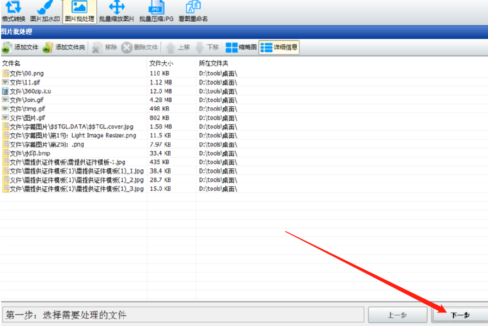This screenshot has height=326, width=488.
Task: Click the icon of 文件\11.gif
Action: point(5,82)
